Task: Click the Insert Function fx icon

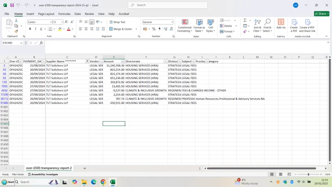Action: tap(41, 43)
